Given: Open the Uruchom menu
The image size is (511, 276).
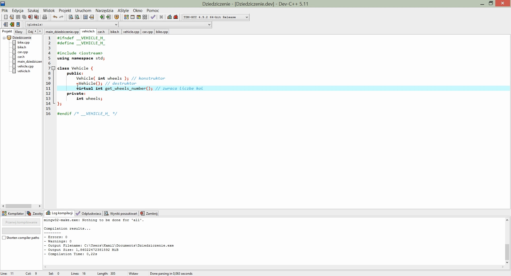Looking at the screenshot, I should [83, 11].
